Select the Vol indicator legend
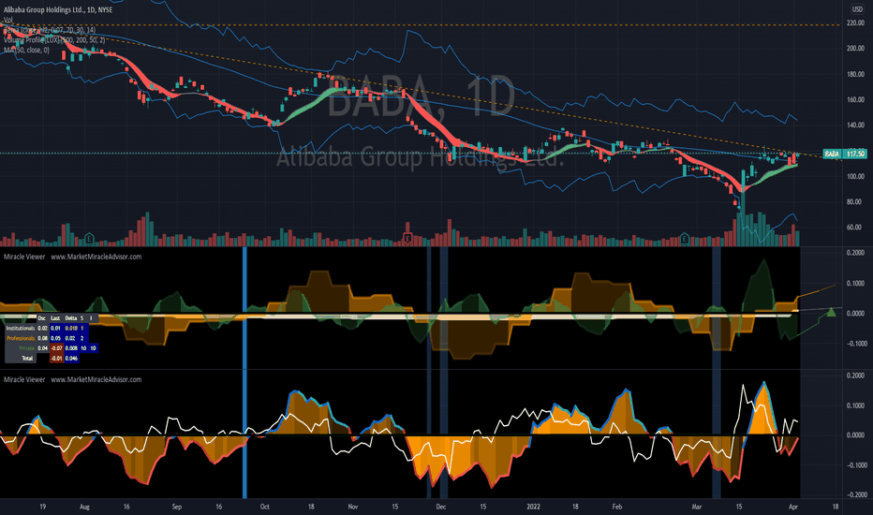 (8, 20)
